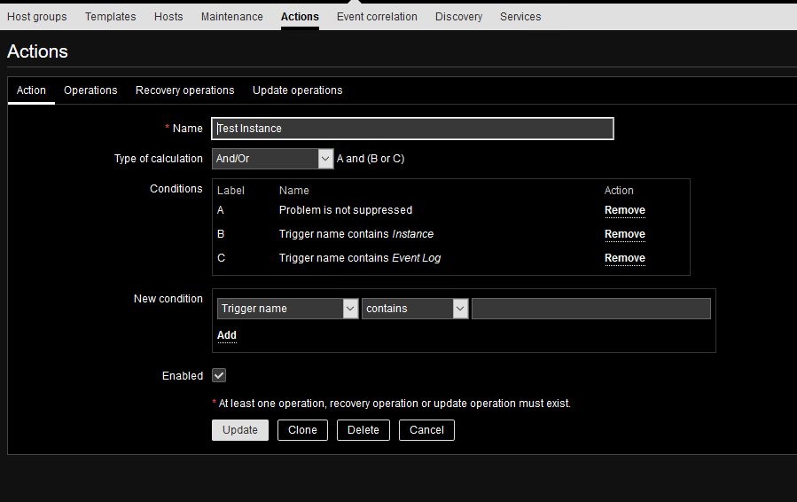Screen dimensions: 797x502
Task: Open the contains operator dropdown
Action: coord(414,309)
